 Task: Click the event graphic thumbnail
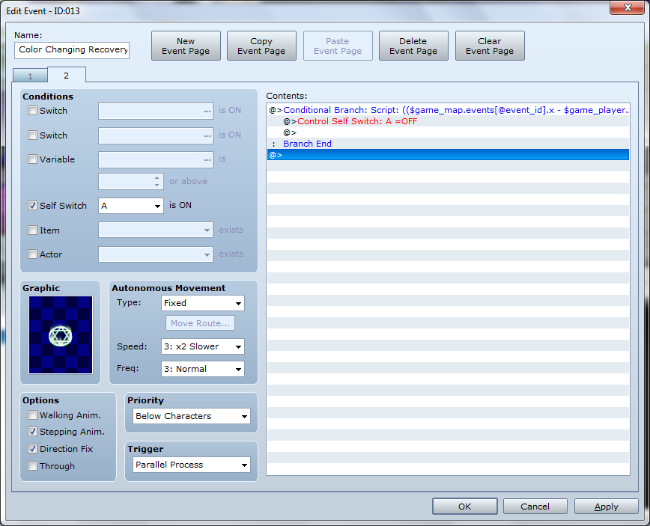(61, 334)
